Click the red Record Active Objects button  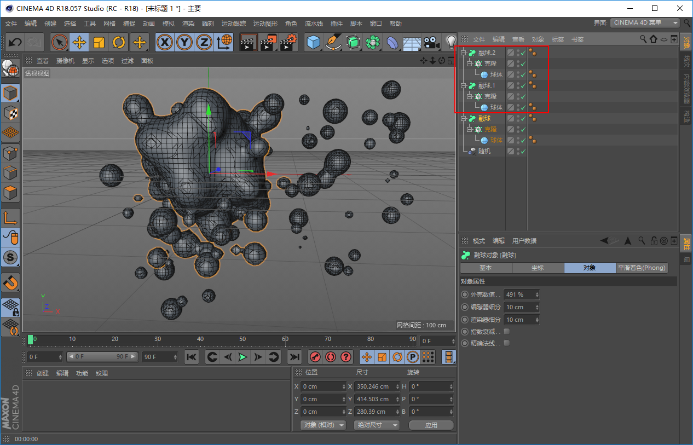pyautogui.click(x=315, y=357)
